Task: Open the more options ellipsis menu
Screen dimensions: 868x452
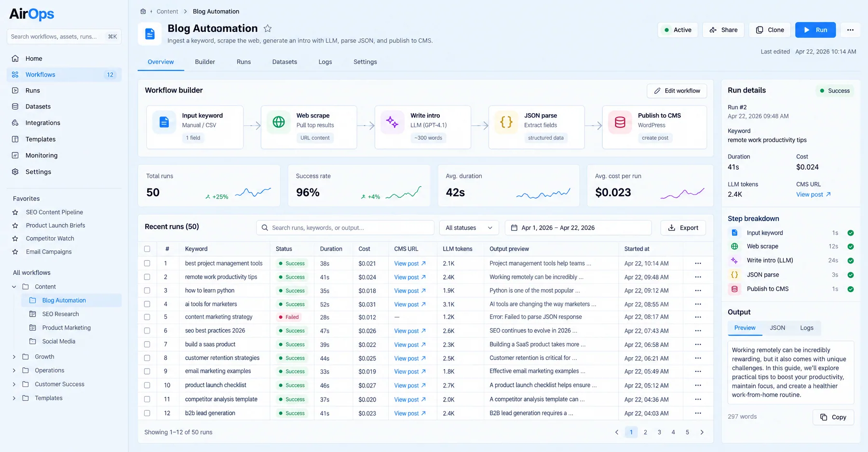Action: [850, 30]
